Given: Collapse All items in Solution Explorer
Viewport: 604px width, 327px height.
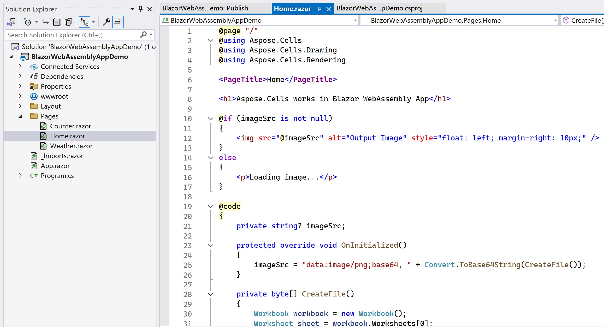Looking at the screenshot, I should [57, 22].
